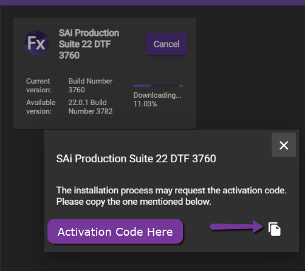Click the Fx hexagon product icon
The image size is (305, 271).
[36, 43]
